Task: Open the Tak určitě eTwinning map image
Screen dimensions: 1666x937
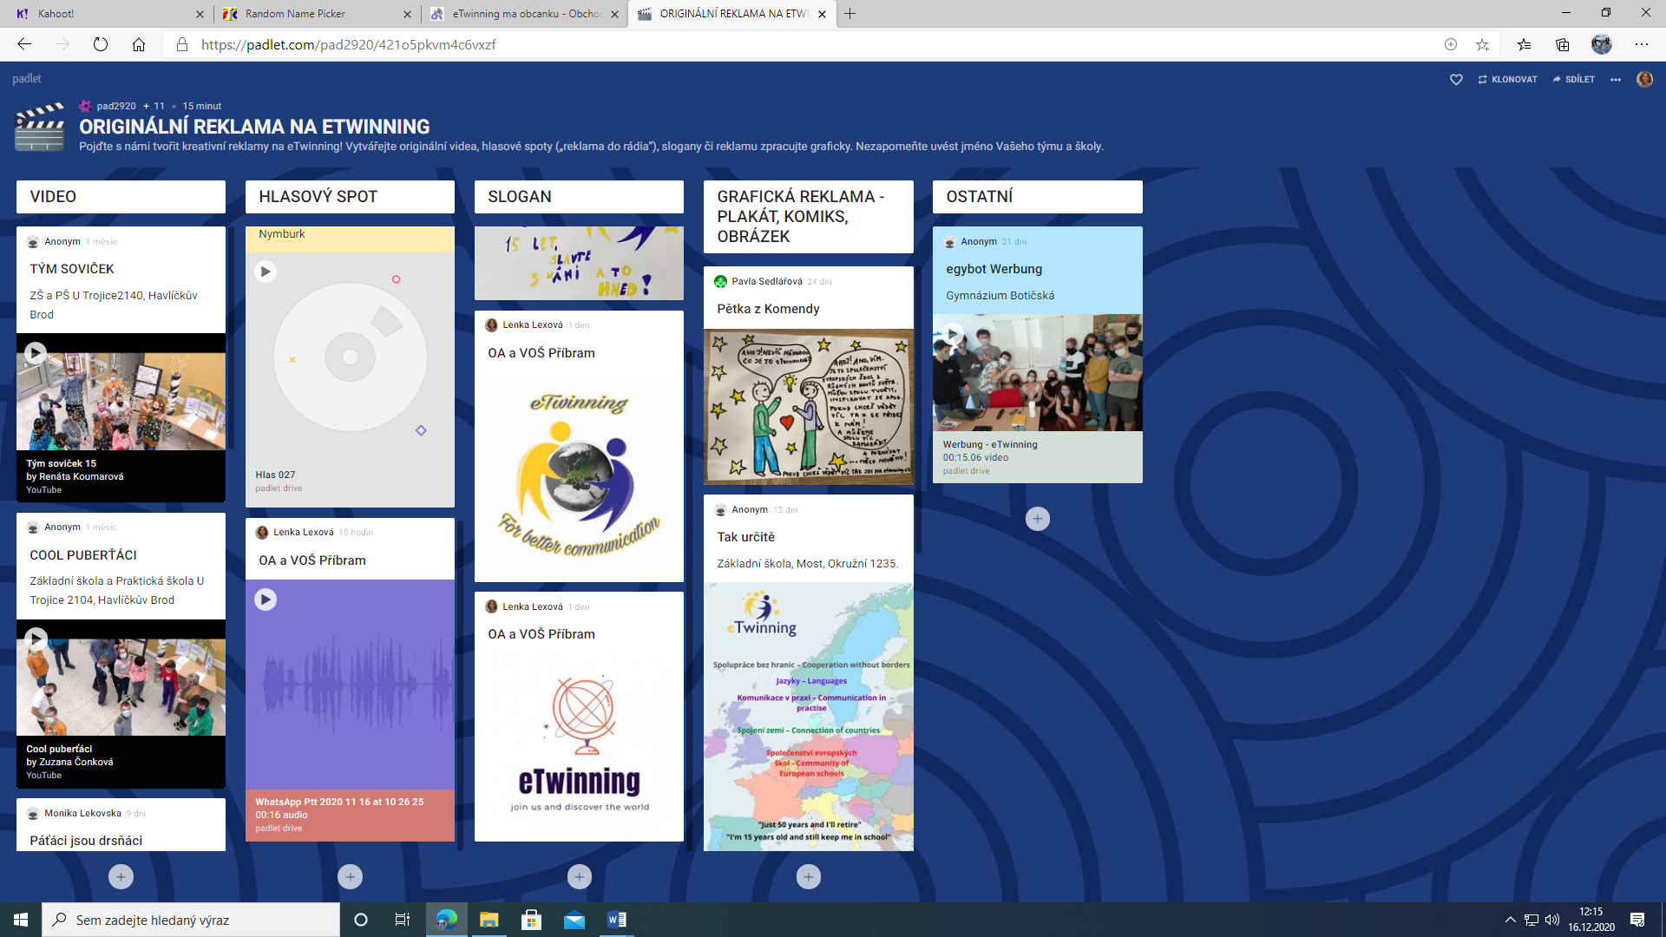Action: 809,717
